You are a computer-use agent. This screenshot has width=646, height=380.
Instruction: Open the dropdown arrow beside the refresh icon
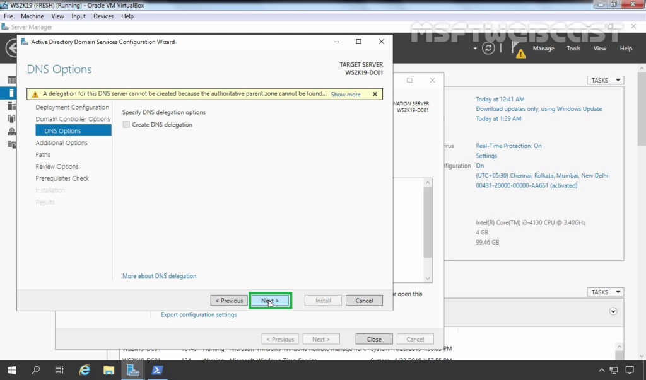(x=475, y=49)
